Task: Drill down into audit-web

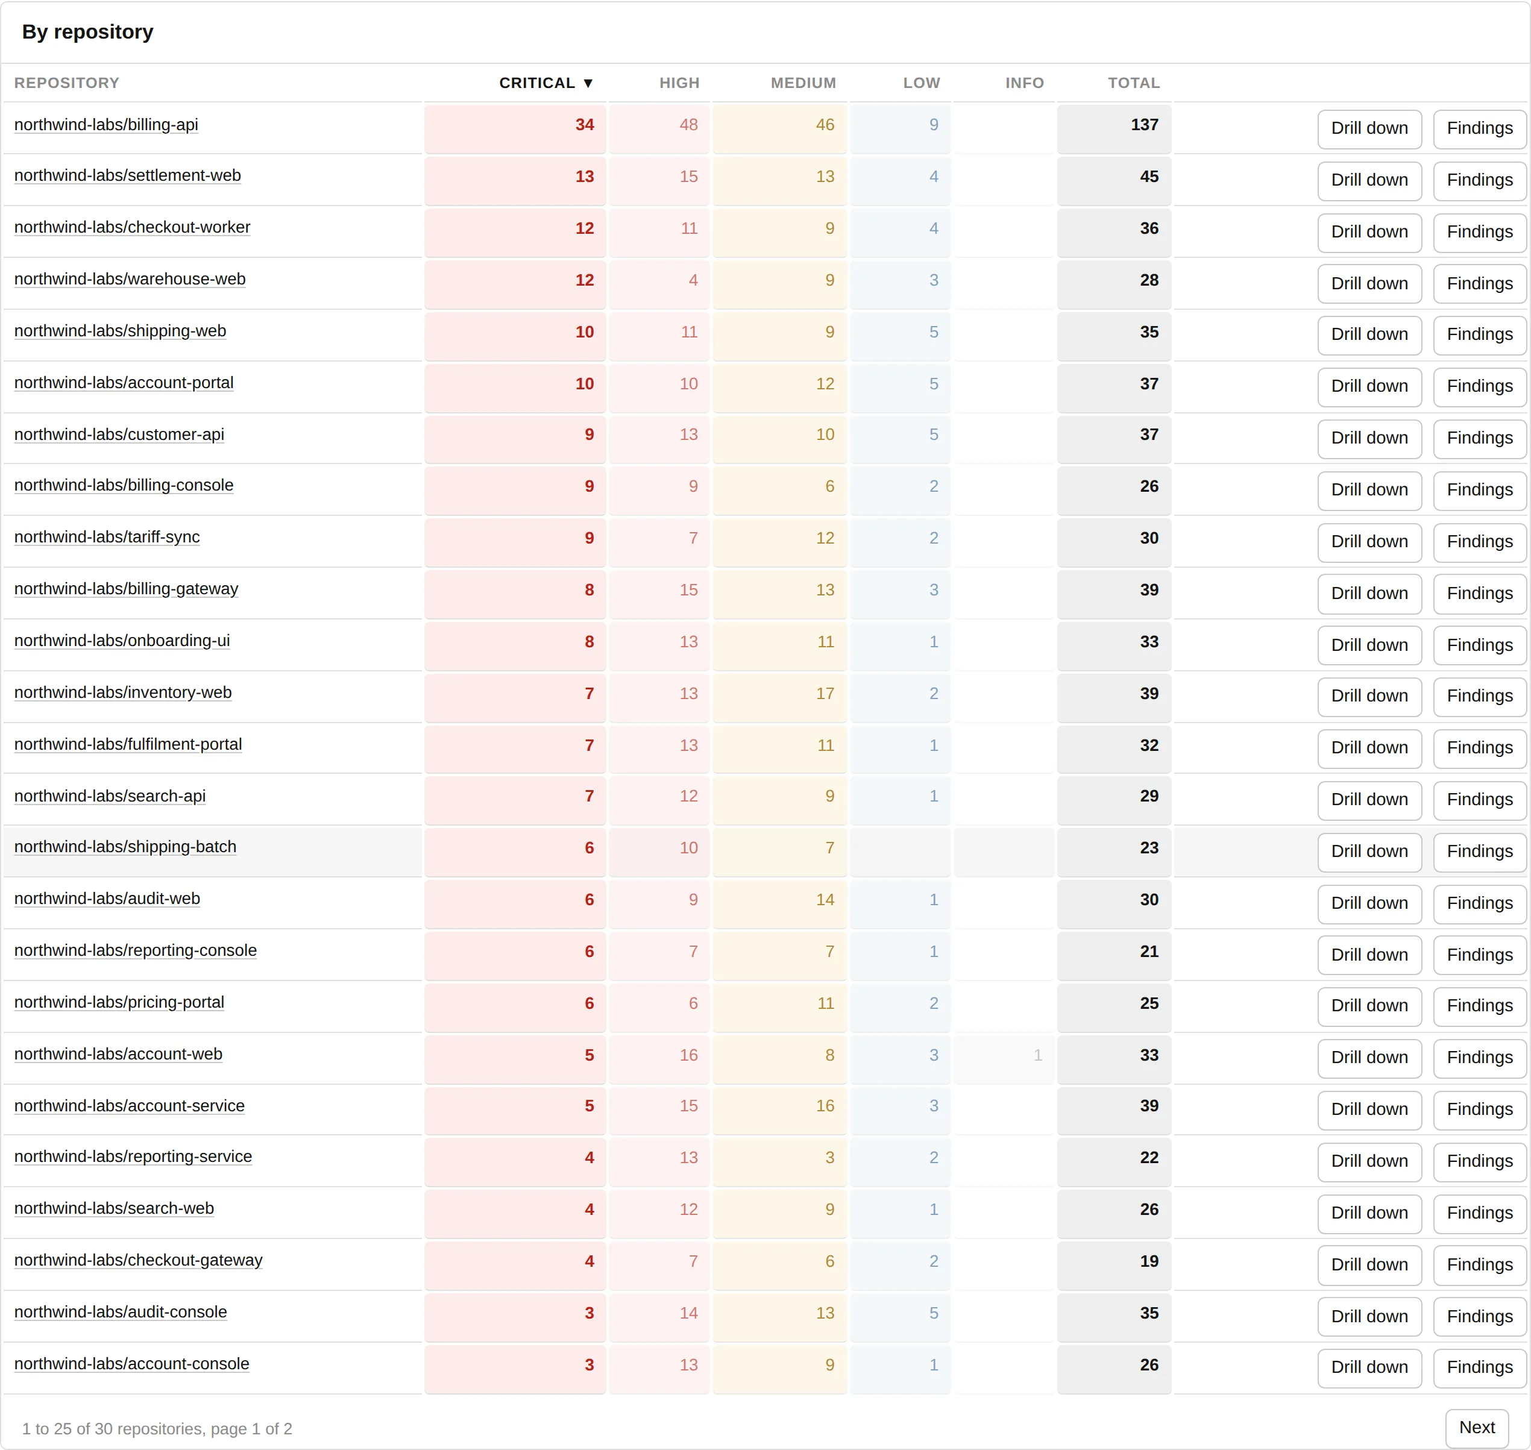Action: [1369, 903]
